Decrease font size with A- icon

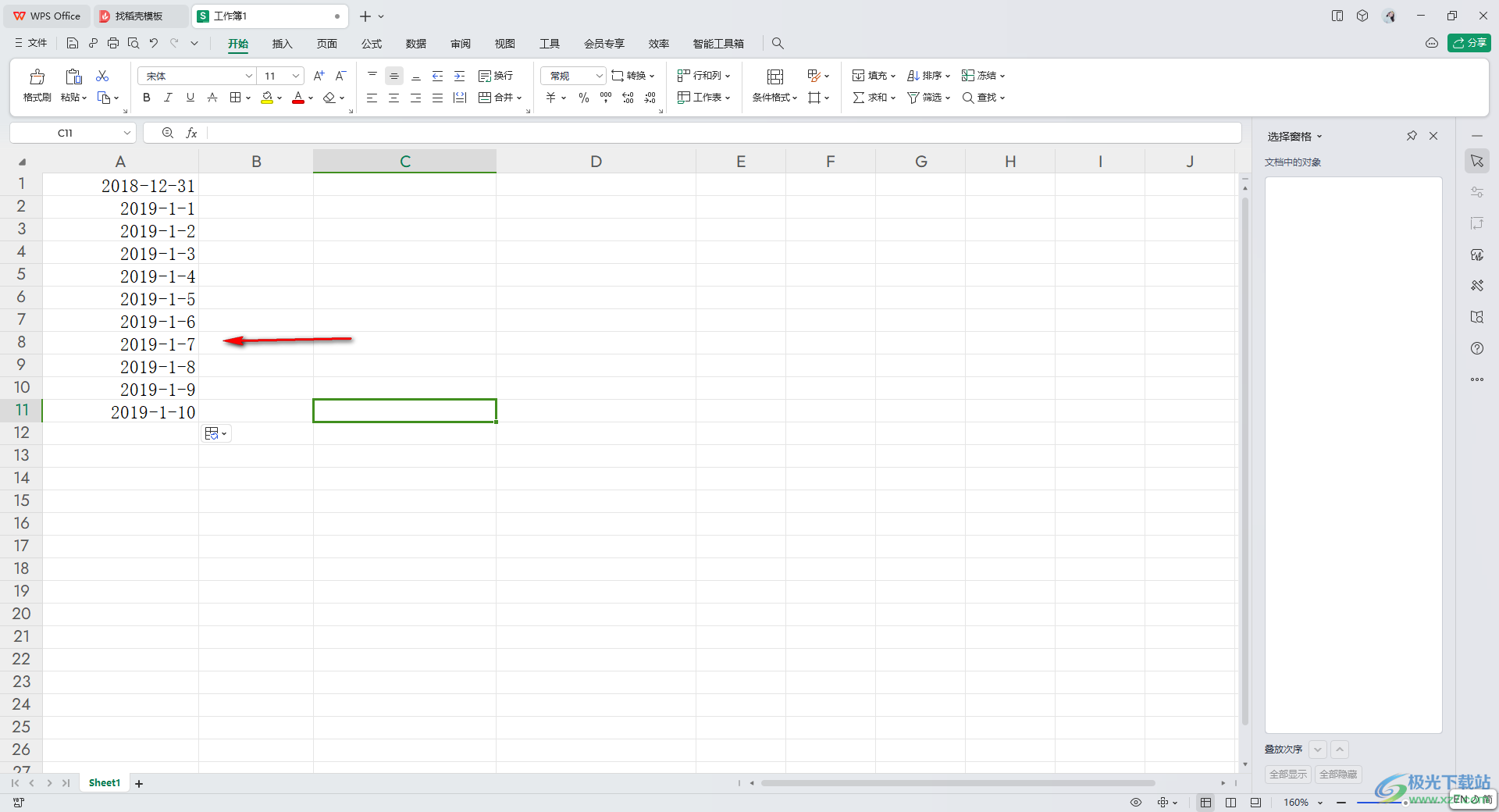(340, 76)
